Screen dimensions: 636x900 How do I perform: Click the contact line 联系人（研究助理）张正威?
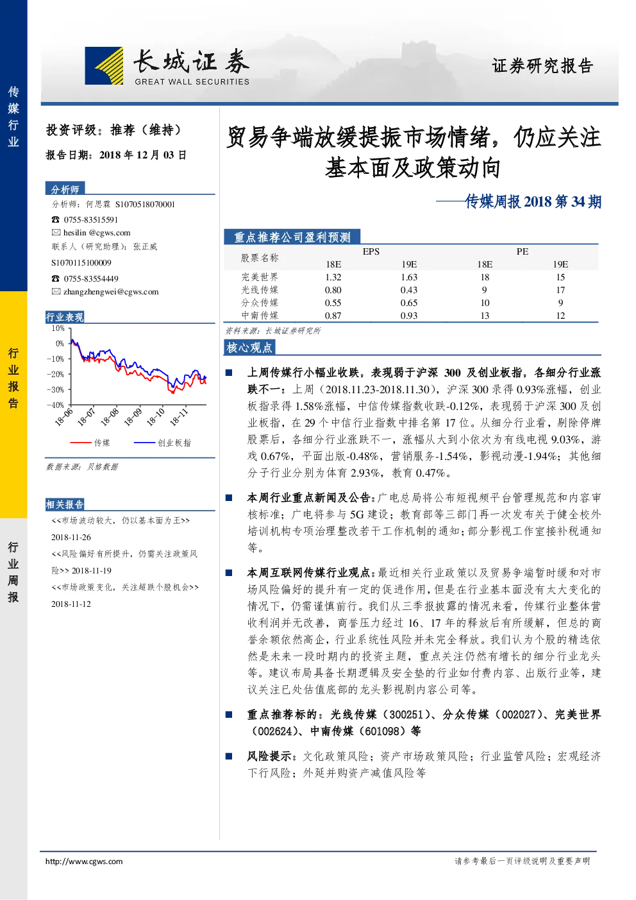click(x=105, y=247)
